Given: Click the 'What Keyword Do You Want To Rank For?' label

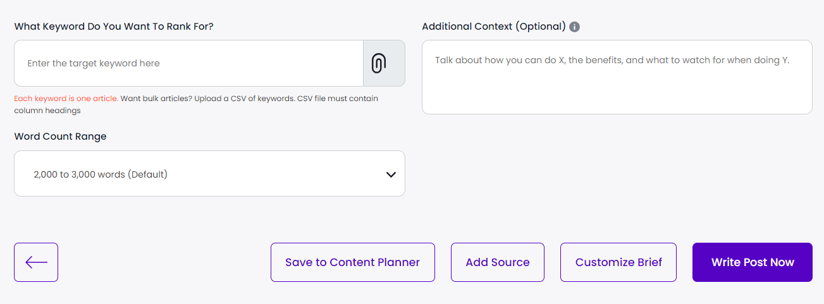Looking at the screenshot, I should pos(114,27).
